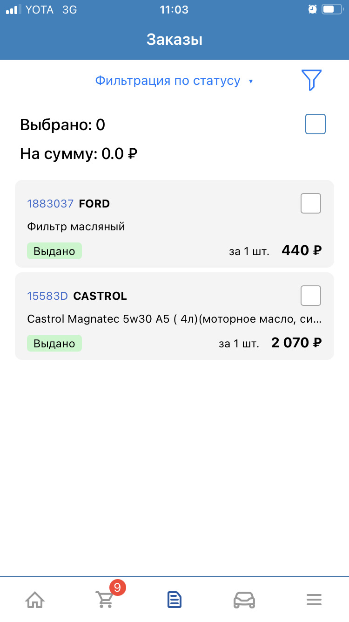Expand the status filter dropdown
Viewport: 349px width, 622px height.
(168, 81)
